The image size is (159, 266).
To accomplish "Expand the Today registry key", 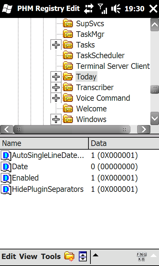I will pos(56,77).
